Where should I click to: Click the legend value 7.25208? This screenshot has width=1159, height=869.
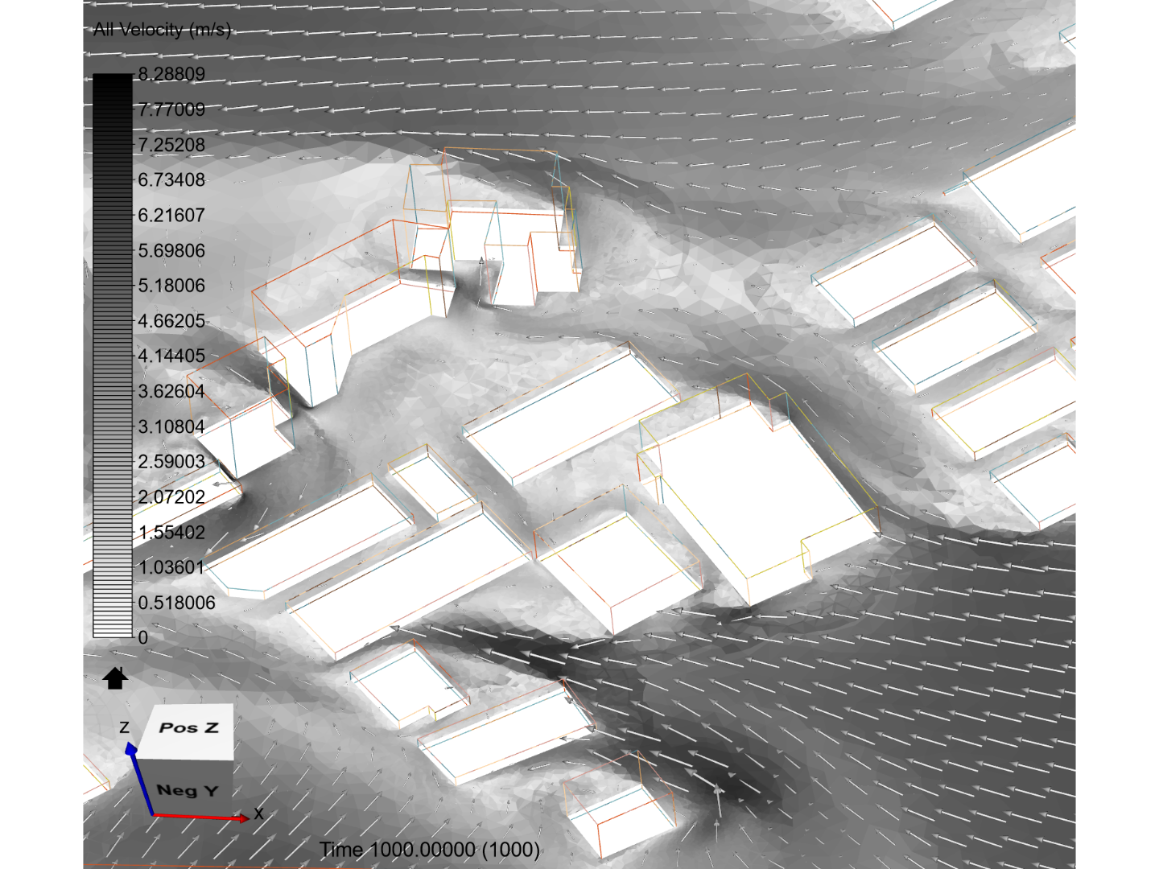[171, 145]
